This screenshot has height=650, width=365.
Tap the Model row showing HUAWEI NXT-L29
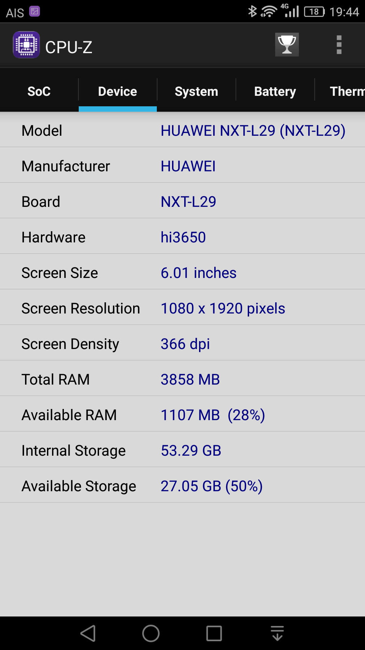[x=182, y=130]
